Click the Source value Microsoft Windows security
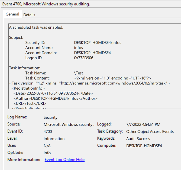This screenshot has height=170, width=181. click(69, 125)
